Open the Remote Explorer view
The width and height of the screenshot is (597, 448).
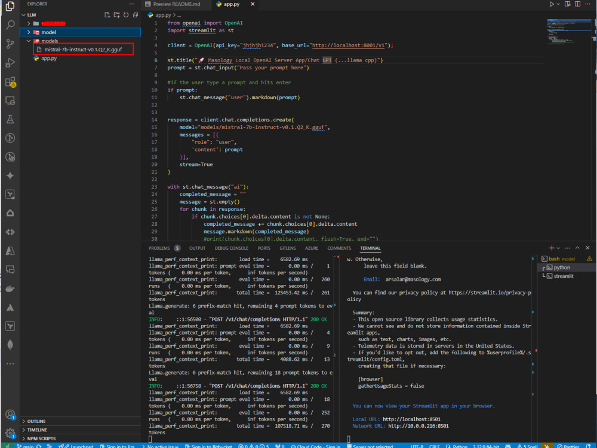[x=10, y=100]
